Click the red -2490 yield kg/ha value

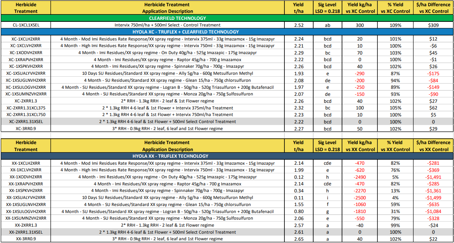coord(360,177)
